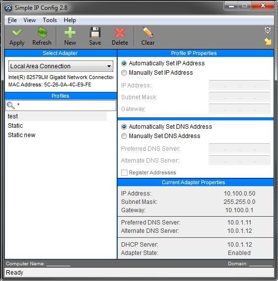Open the View menu
Image resolution: width=278 pixels, height=281 pixels.
pos(29,20)
